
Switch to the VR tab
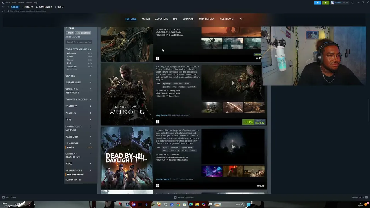point(241,19)
